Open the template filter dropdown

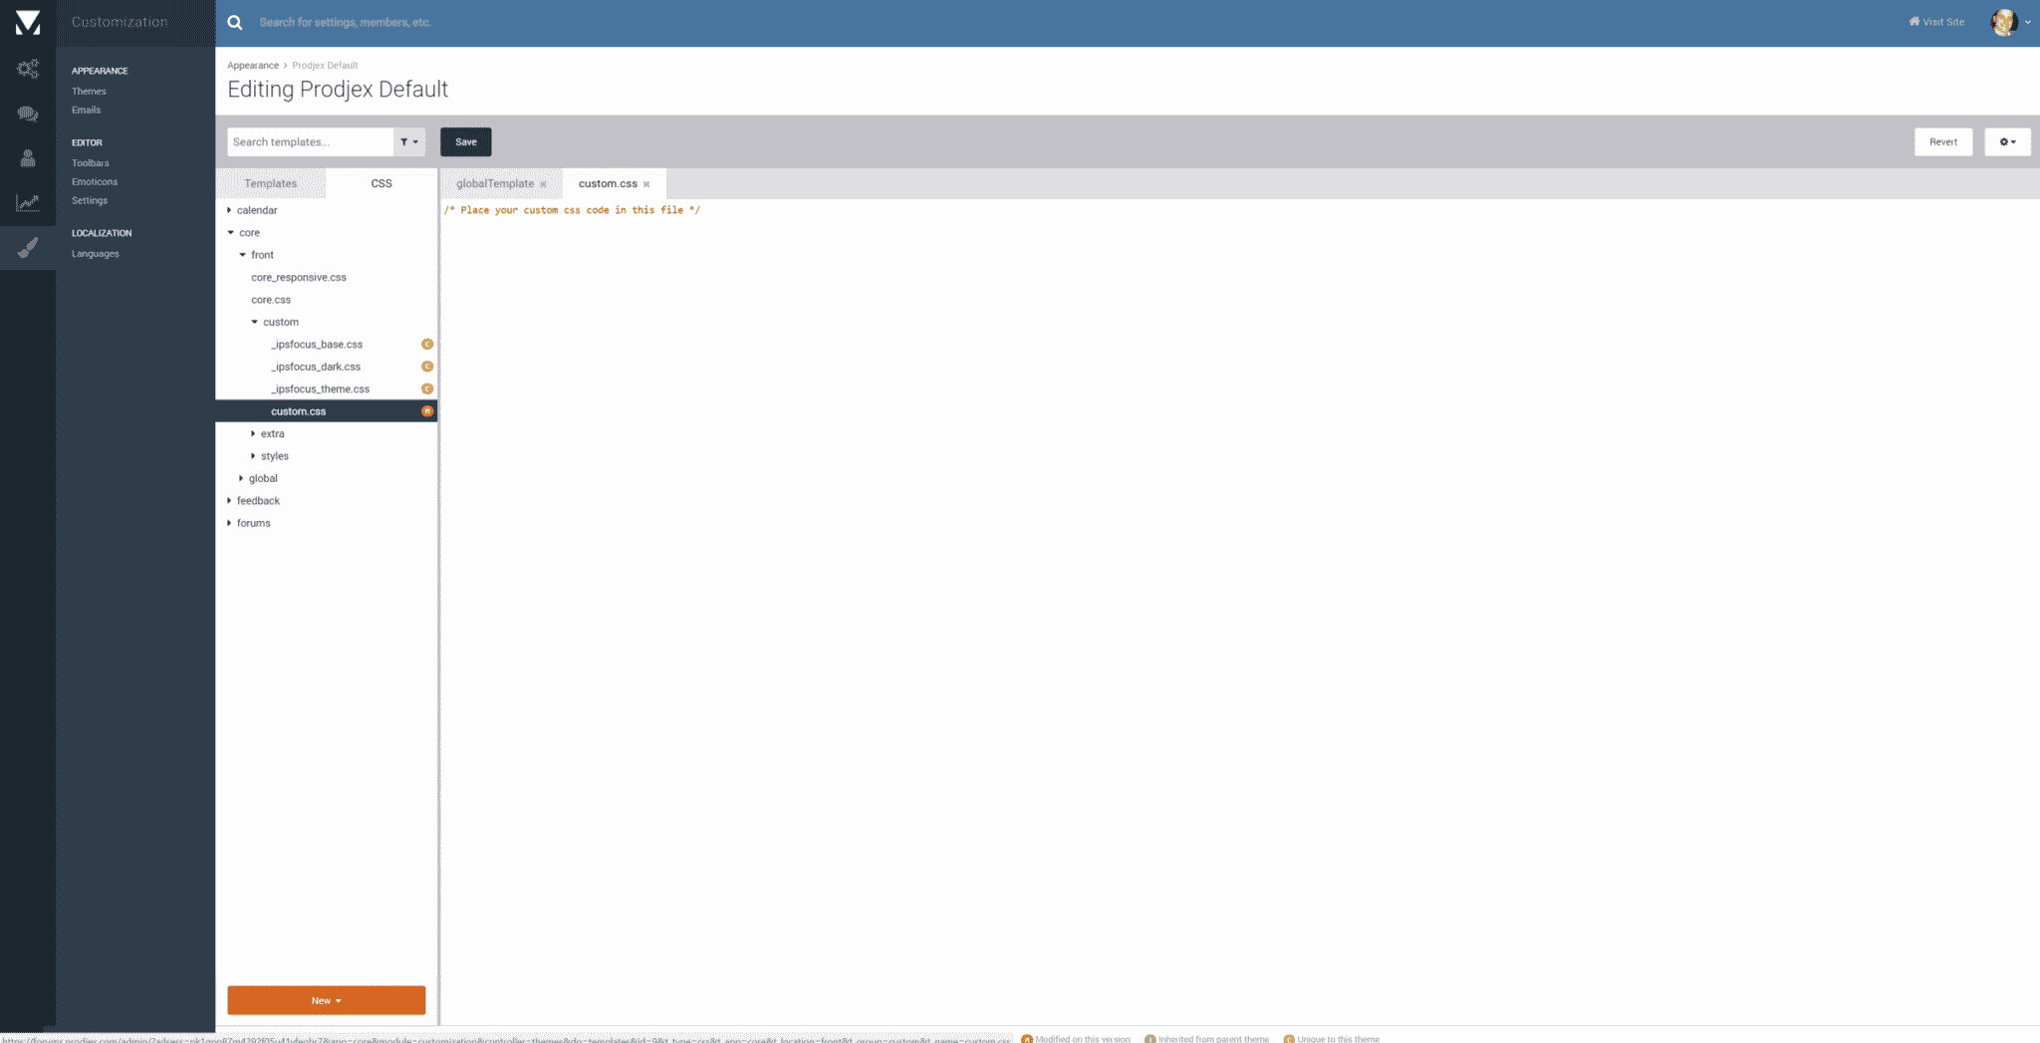coord(409,142)
